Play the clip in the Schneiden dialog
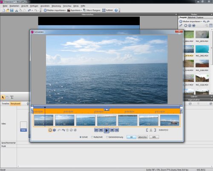 point(106,130)
